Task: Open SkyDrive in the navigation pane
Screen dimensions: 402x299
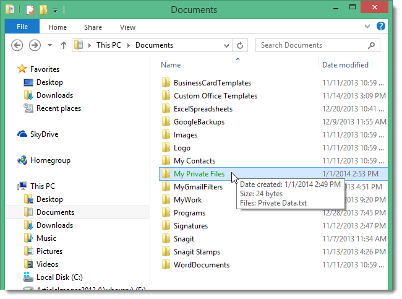Action: [44, 134]
